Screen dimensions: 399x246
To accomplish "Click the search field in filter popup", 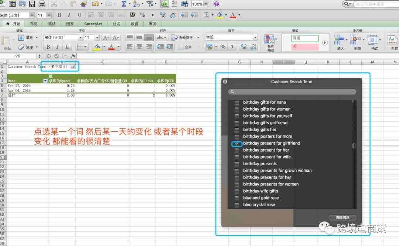I will pyautogui.click(x=292, y=92).
